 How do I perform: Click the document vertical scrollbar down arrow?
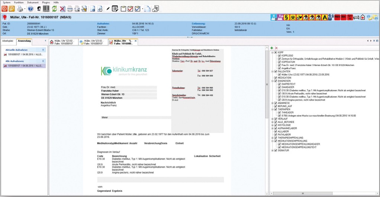pyautogui.click(x=267, y=194)
